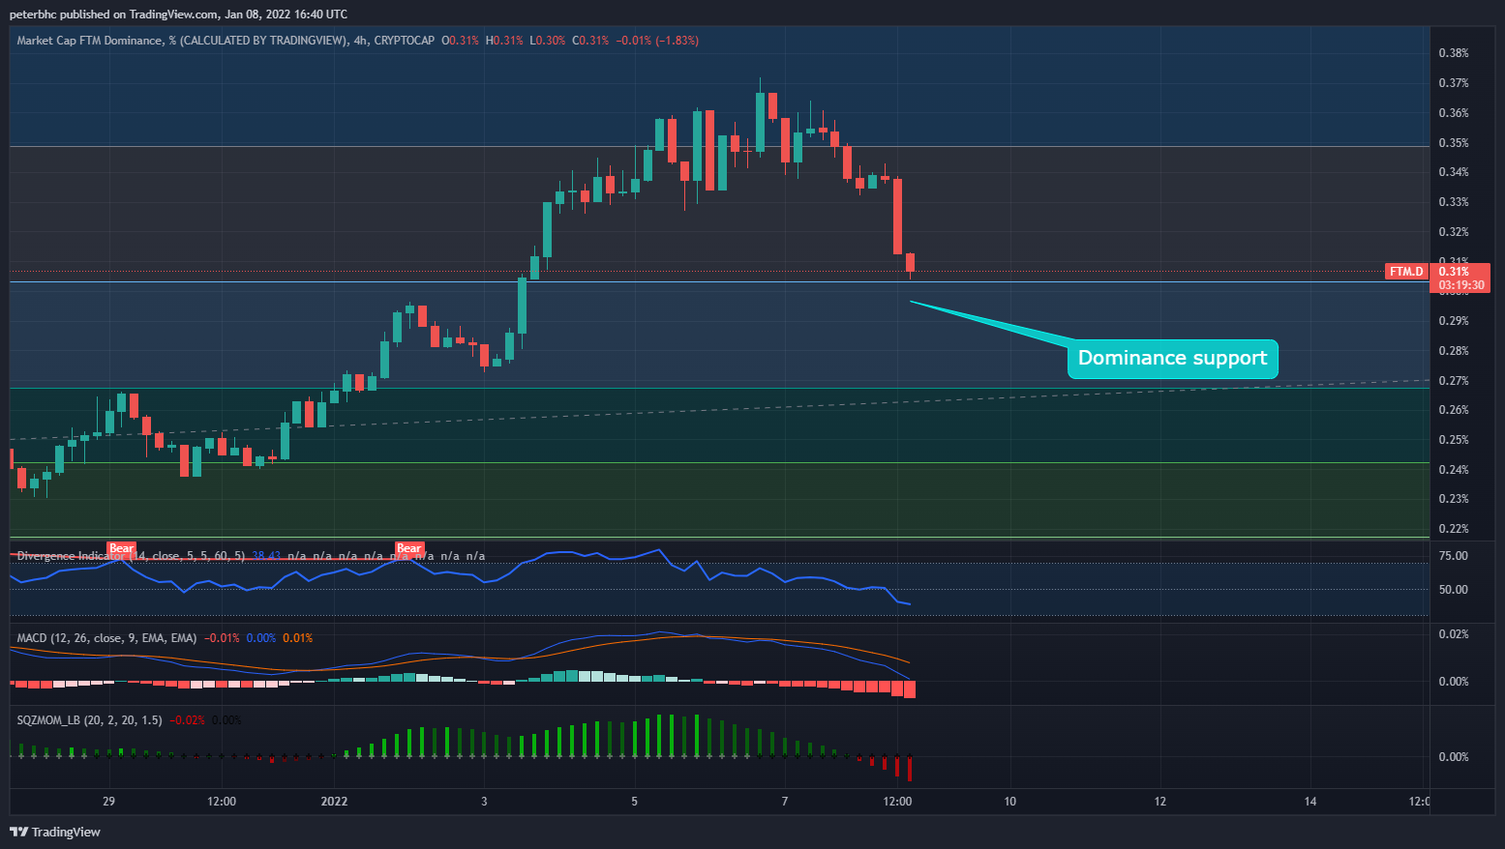This screenshot has height=849, width=1505.
Task: Click the 0.22% price axis label
Action: (x=1454, y=529)
